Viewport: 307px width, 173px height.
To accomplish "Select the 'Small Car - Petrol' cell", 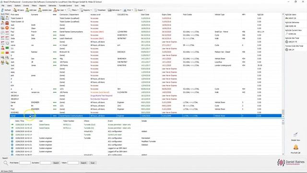I will click(222, 32).
